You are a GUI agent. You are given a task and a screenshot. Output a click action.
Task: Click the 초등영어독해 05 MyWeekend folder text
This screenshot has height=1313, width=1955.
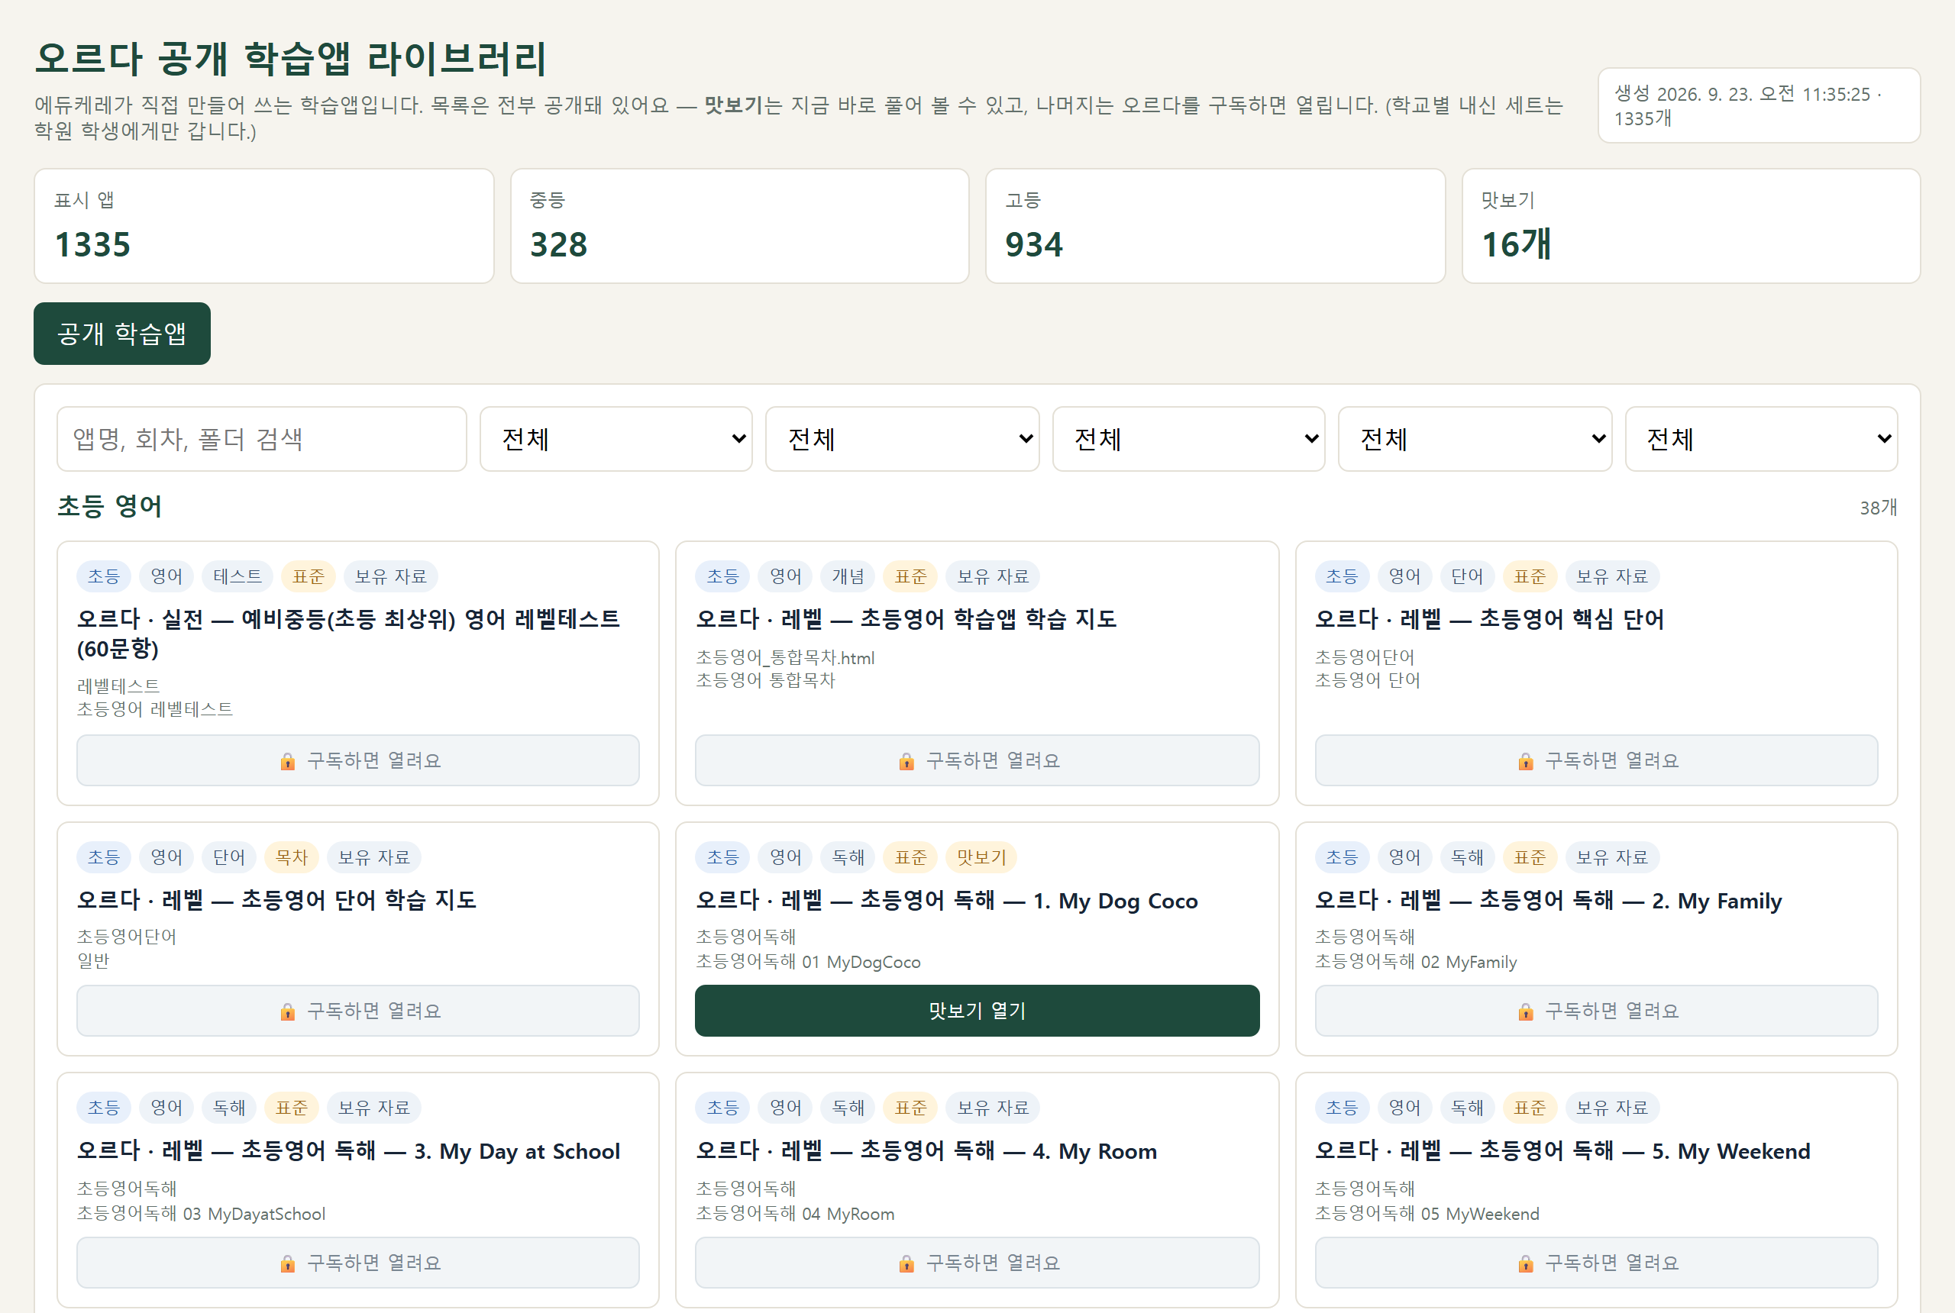click(1427, 1213)
